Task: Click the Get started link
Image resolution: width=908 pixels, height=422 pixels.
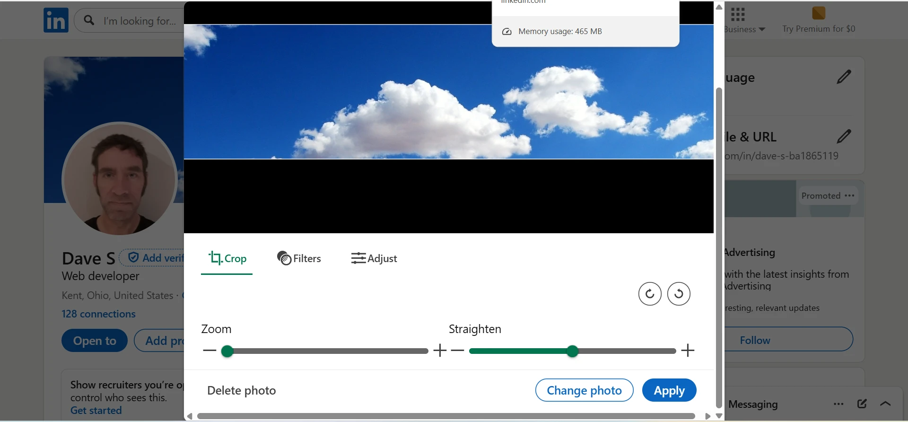Action: (96, 411)
